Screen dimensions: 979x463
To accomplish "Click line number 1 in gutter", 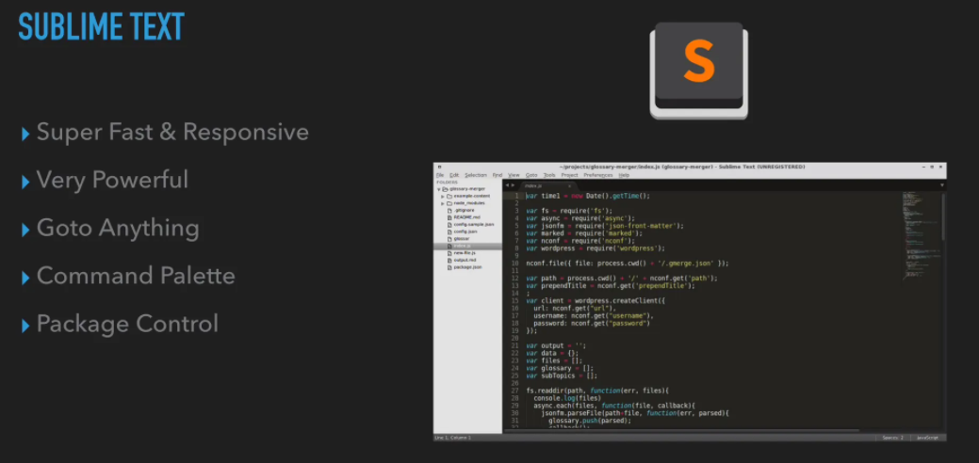I will click(516, 196).
